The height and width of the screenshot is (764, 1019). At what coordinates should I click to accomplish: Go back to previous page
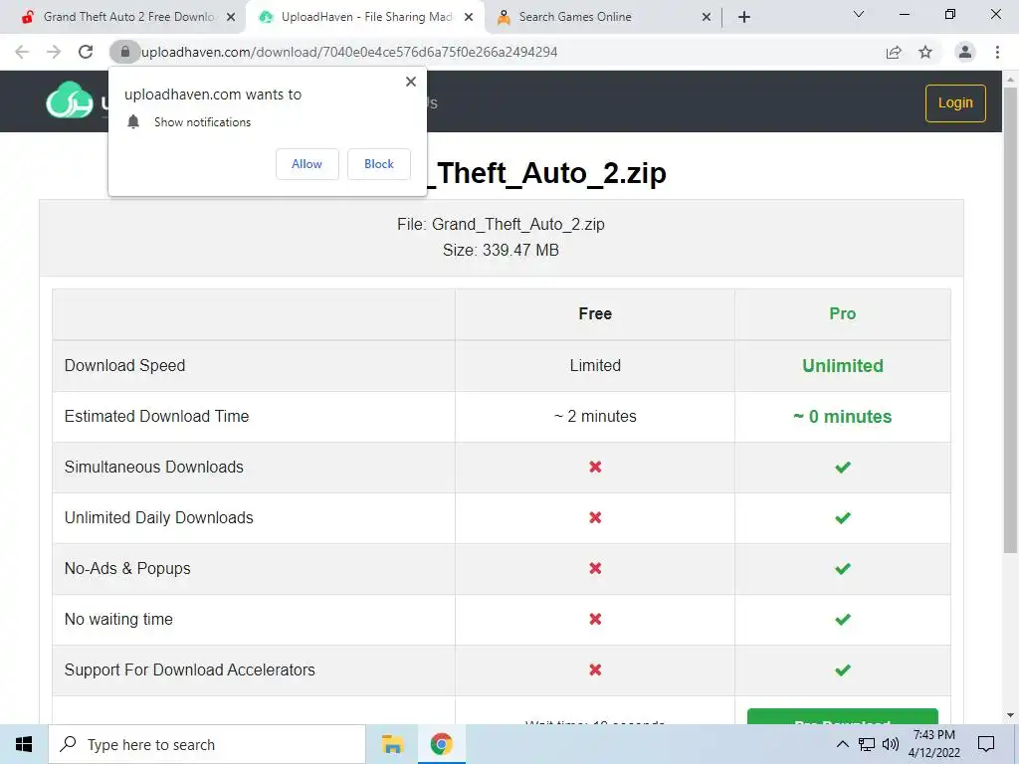pyautogui.click(x=22, y=52)
